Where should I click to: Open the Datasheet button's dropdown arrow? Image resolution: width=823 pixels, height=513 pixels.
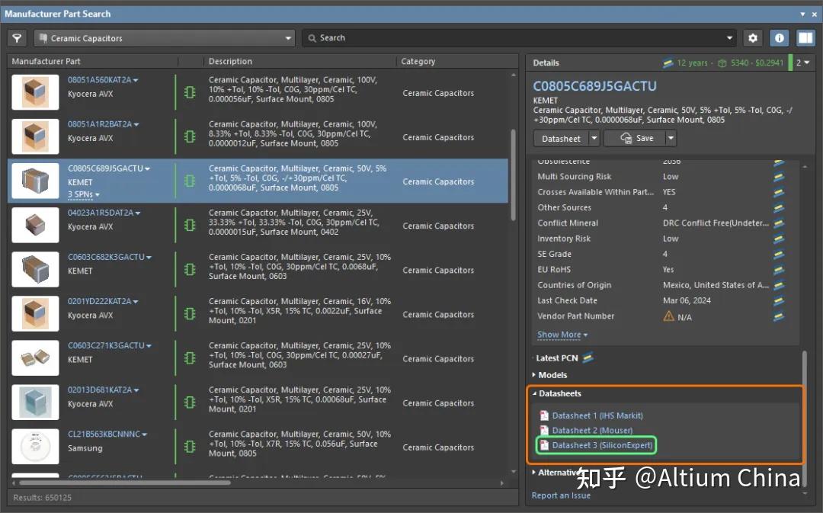tap(595, 138)
